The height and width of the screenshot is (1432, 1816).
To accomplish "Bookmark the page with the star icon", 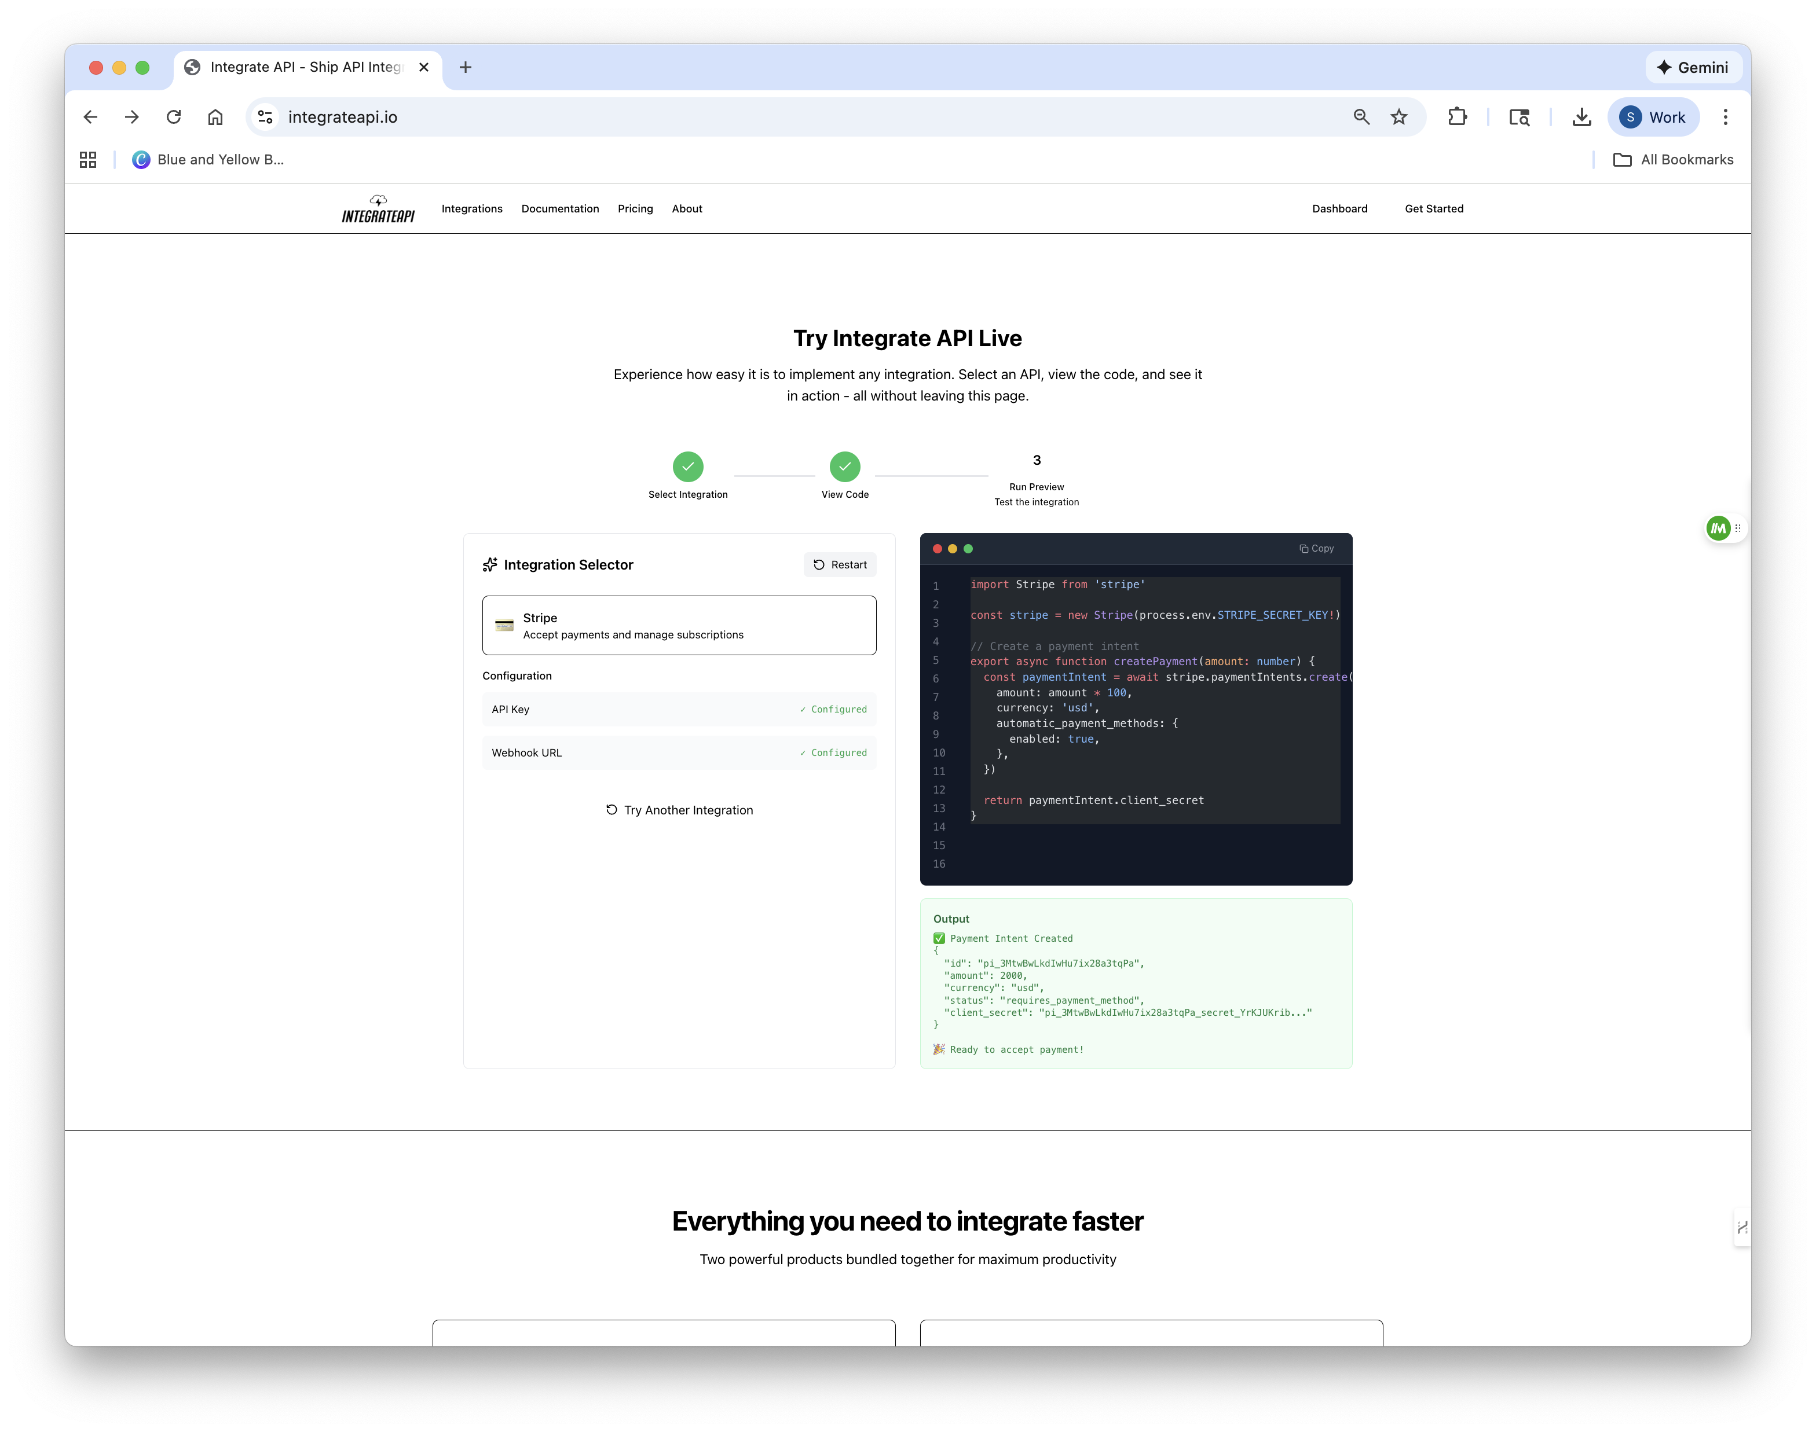I will [1399, 116].
